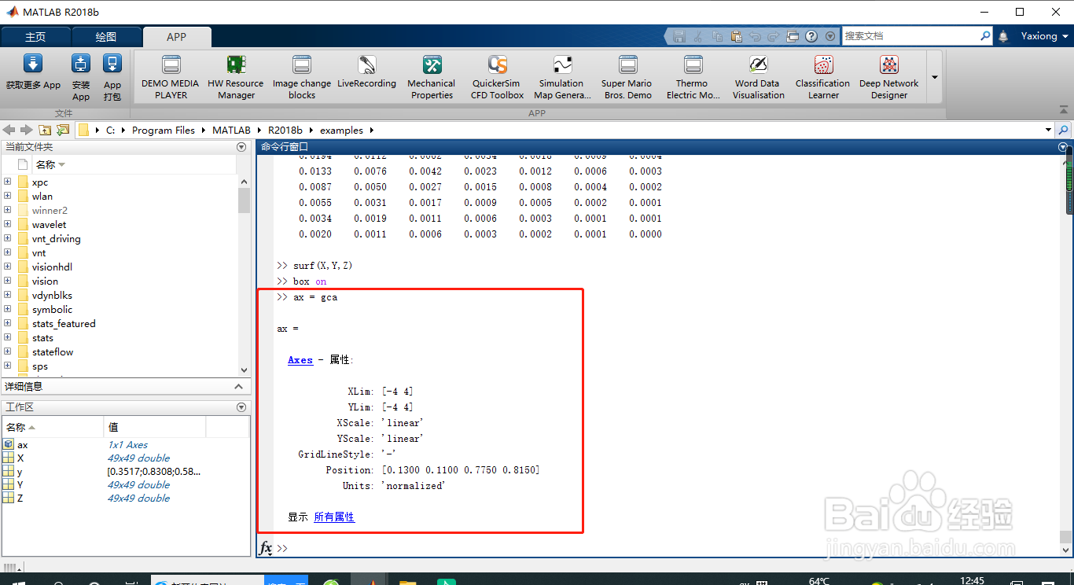Click the Copy icon in the quick access toolbar
The height and width of the screenshot is (585, 1074).
point(717,36)
